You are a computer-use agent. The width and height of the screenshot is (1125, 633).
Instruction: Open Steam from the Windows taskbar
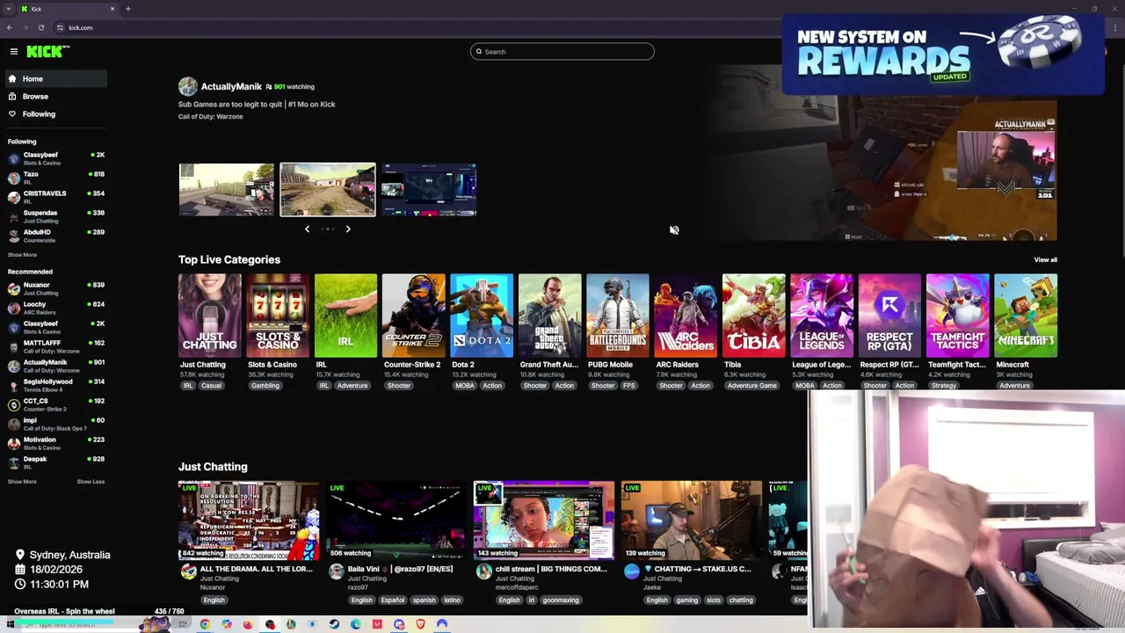click(334, 624)
